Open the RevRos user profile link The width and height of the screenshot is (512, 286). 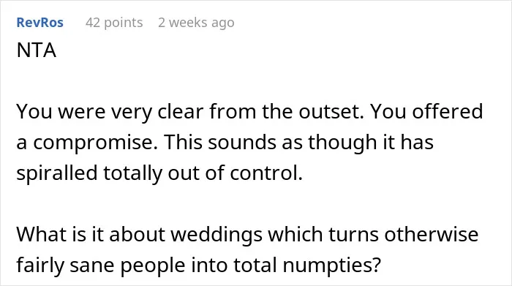pos(39,23)
